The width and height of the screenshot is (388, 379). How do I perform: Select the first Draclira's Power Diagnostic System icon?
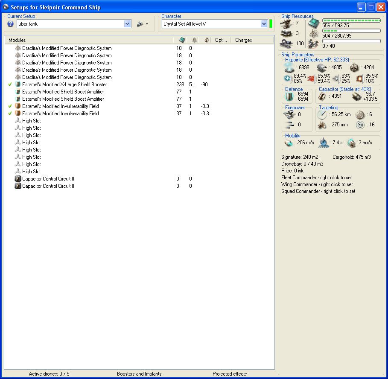tap(18, 48)
